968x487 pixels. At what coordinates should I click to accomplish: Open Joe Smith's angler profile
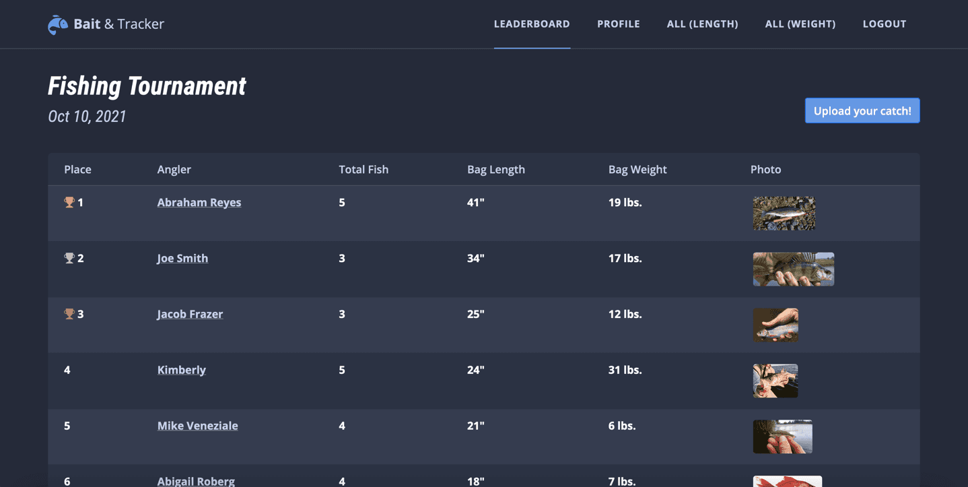182,258
